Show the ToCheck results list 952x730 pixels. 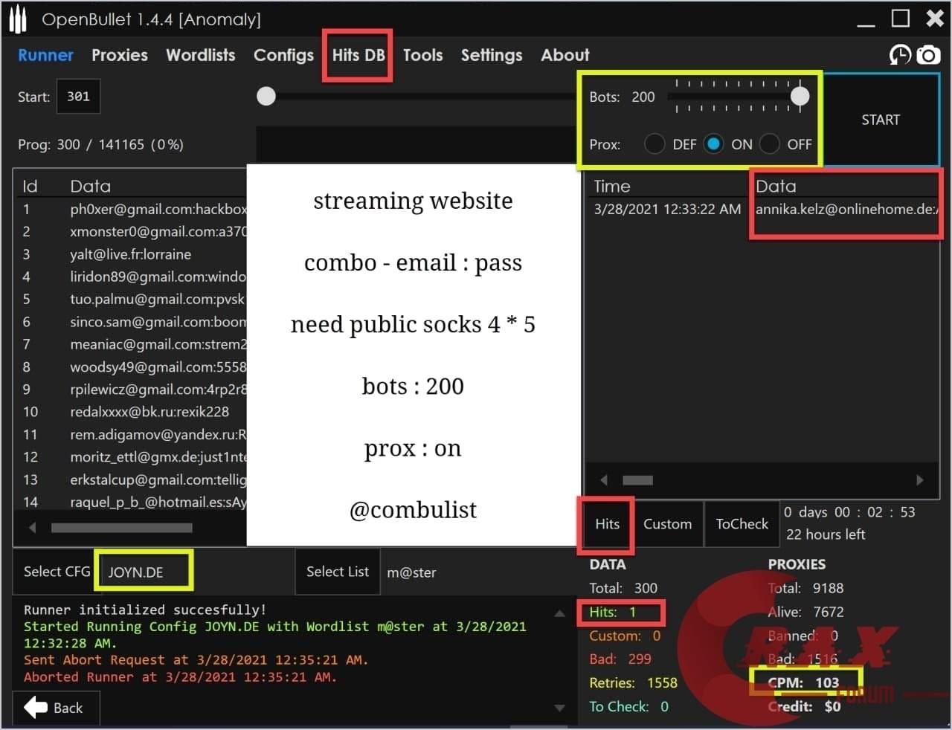(742, 524)
